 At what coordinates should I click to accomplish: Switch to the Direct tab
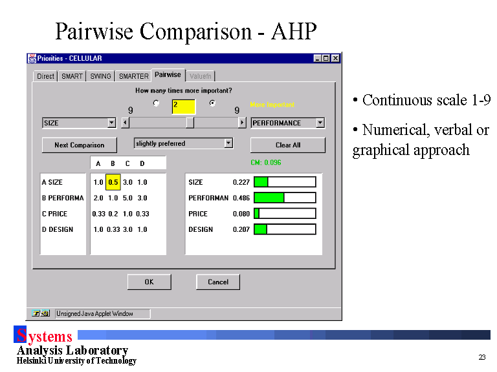click(x=45, y=76)
